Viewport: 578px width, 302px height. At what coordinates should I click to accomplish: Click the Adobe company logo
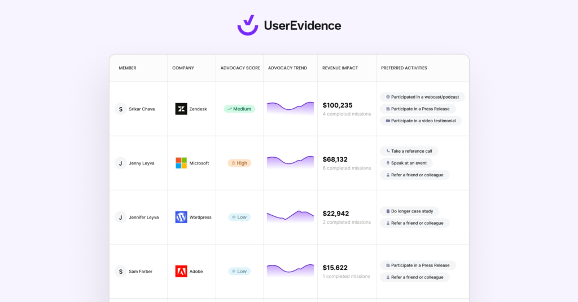(181, 271)
